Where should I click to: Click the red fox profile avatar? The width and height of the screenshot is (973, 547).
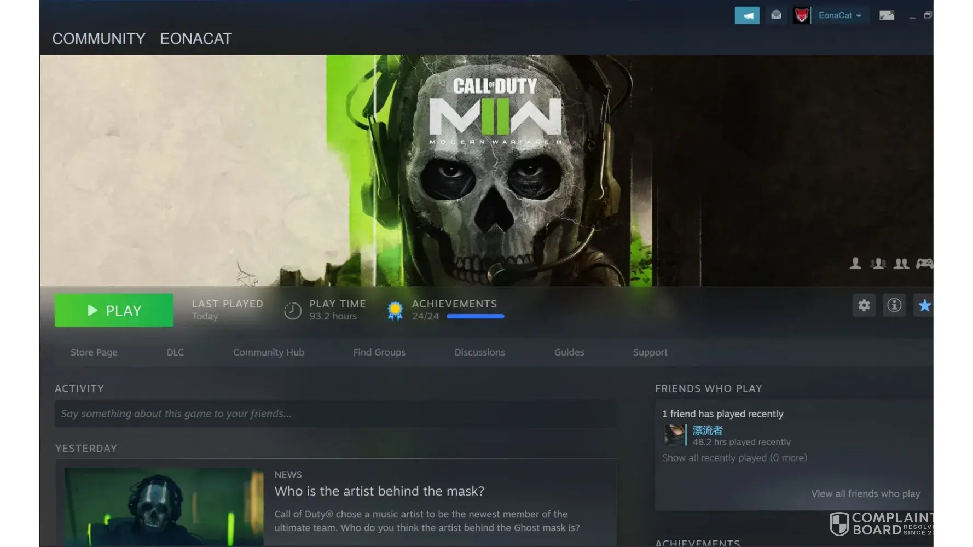click(x=801, y=15)
